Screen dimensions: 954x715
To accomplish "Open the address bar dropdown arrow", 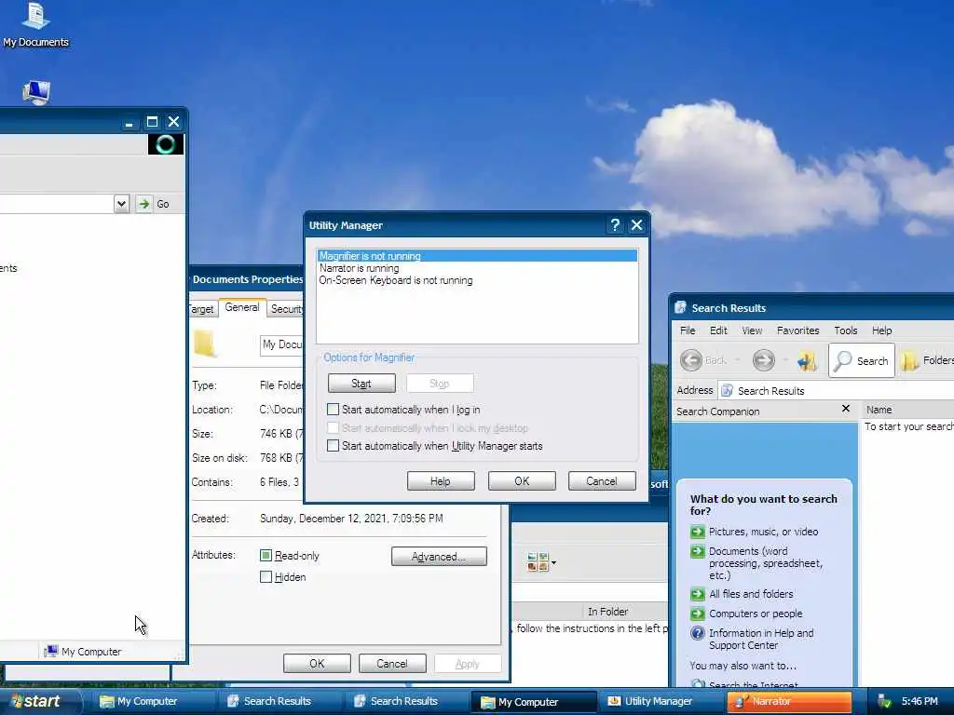I will (122, 204).
